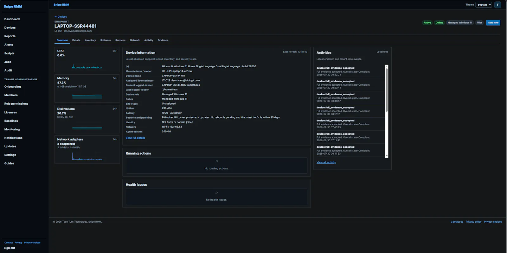507x253 pixels.
Task: Open the Software tab
Action: 106,40
